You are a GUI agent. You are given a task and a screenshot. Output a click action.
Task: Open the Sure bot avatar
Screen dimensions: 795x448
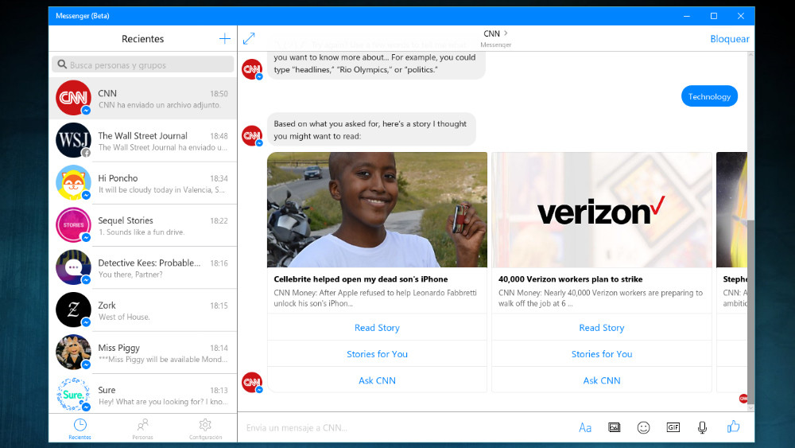73,394
